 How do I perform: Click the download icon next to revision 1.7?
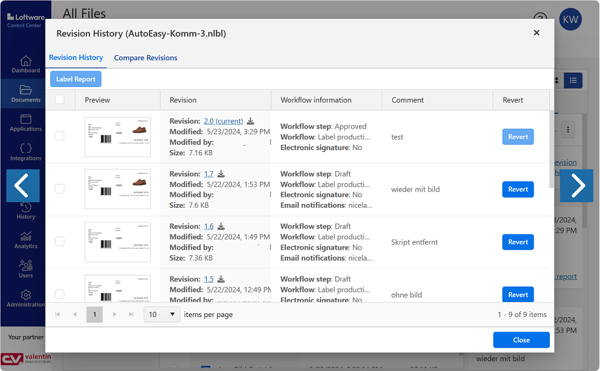221,174
